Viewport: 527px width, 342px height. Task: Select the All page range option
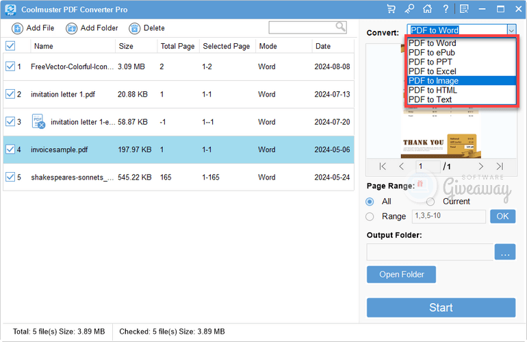point(370,201)
